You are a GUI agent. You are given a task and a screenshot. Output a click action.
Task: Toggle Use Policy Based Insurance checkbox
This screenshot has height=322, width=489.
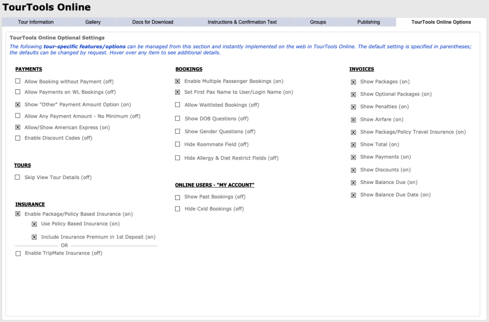[34, 224]
